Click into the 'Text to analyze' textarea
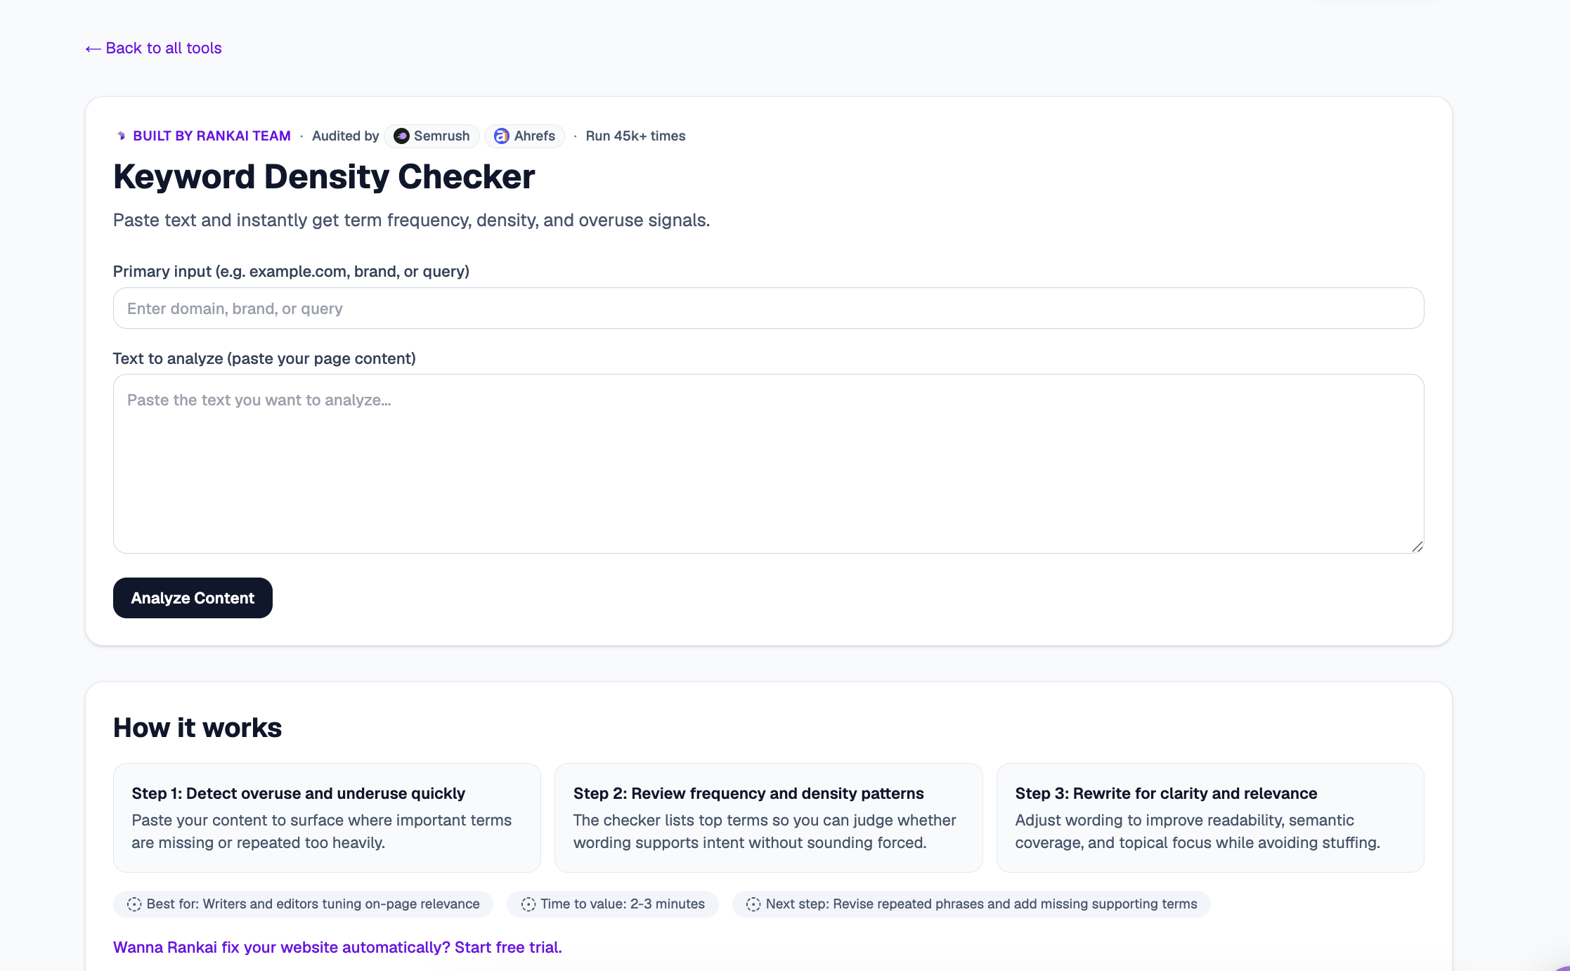Screen dimensions: 1570x971 768,464
